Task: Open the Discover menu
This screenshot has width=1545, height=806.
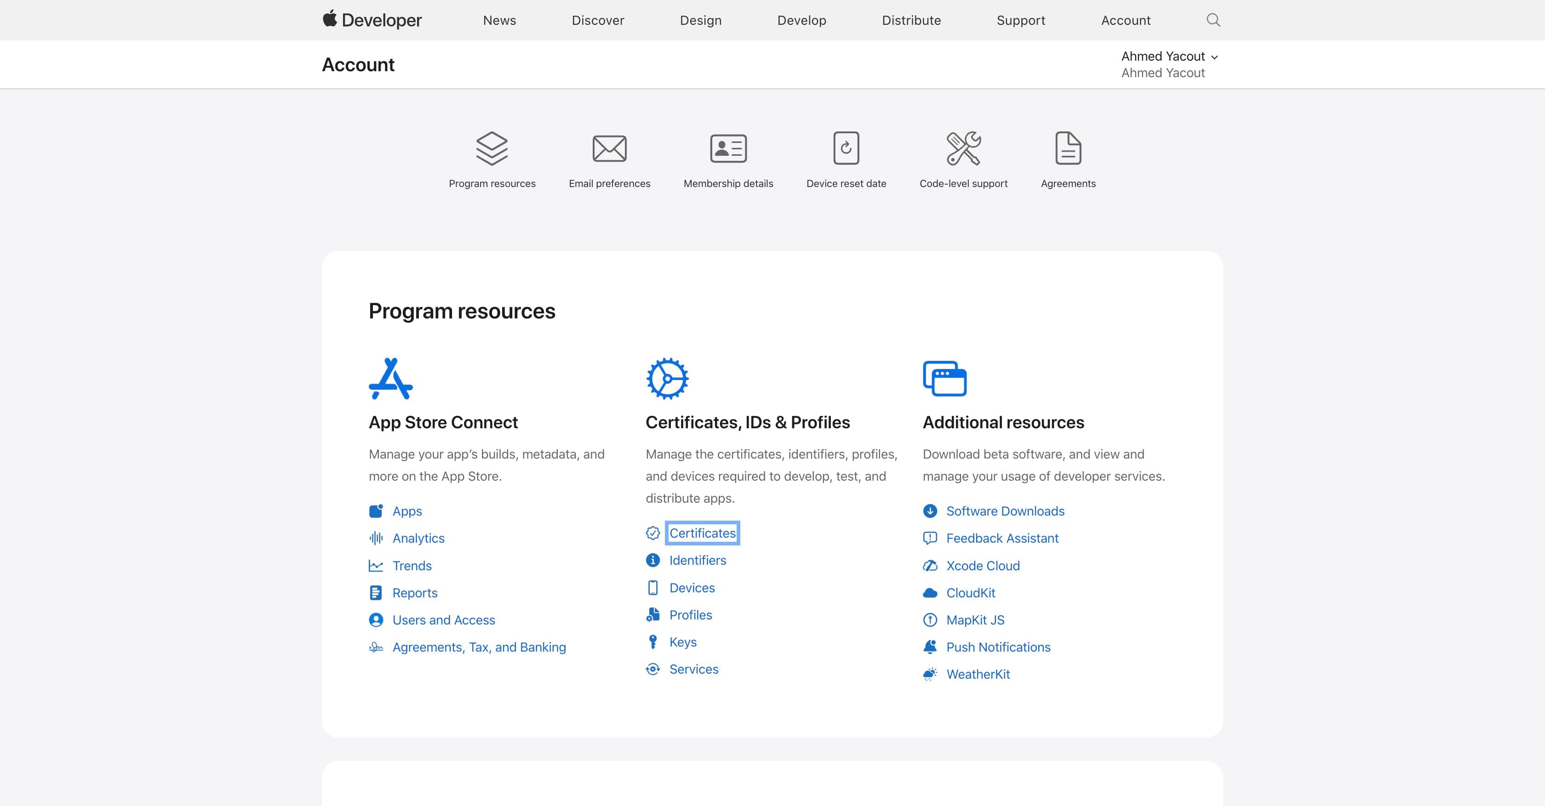Action: pyautogui.click(x=598, y=20)
